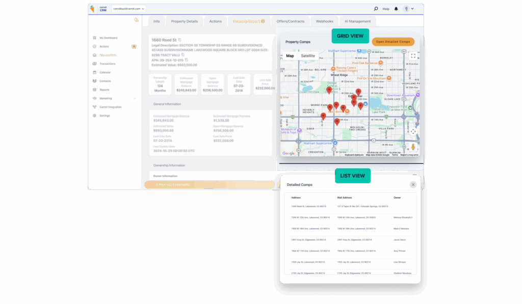Click the Calendar sidebar icon
The image size is (522, 304).
tap(95, 72)
